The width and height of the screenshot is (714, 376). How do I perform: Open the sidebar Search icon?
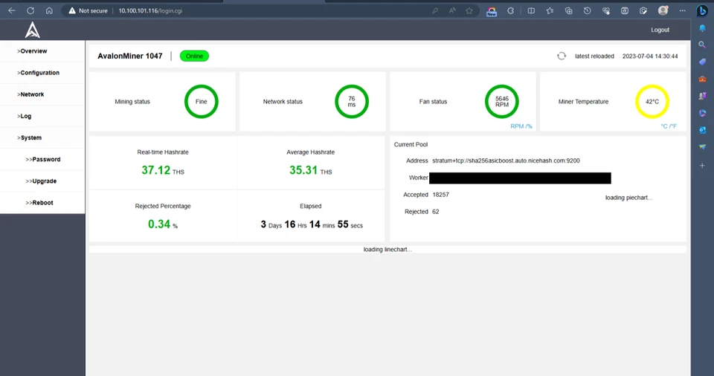(702, 45)
